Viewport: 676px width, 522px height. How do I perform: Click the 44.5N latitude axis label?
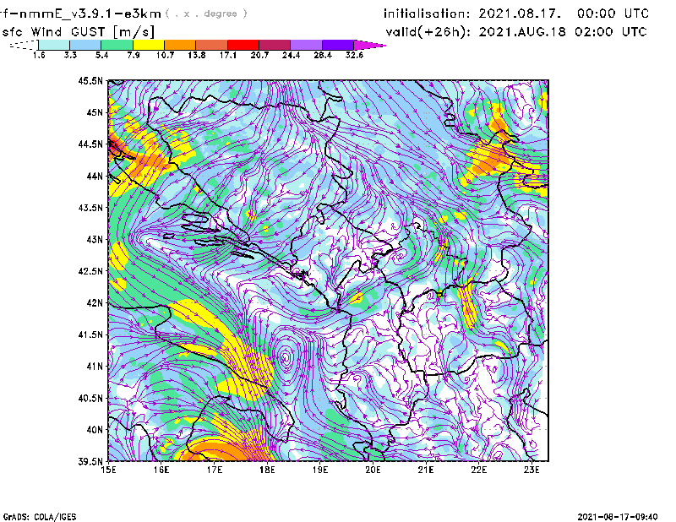[x=90, y=144]
